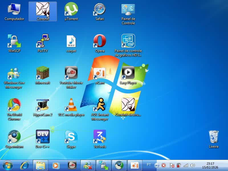Select the coryet WAV file
The width and height of the screenshot is (228, 171).
click(x=71, y=42)
